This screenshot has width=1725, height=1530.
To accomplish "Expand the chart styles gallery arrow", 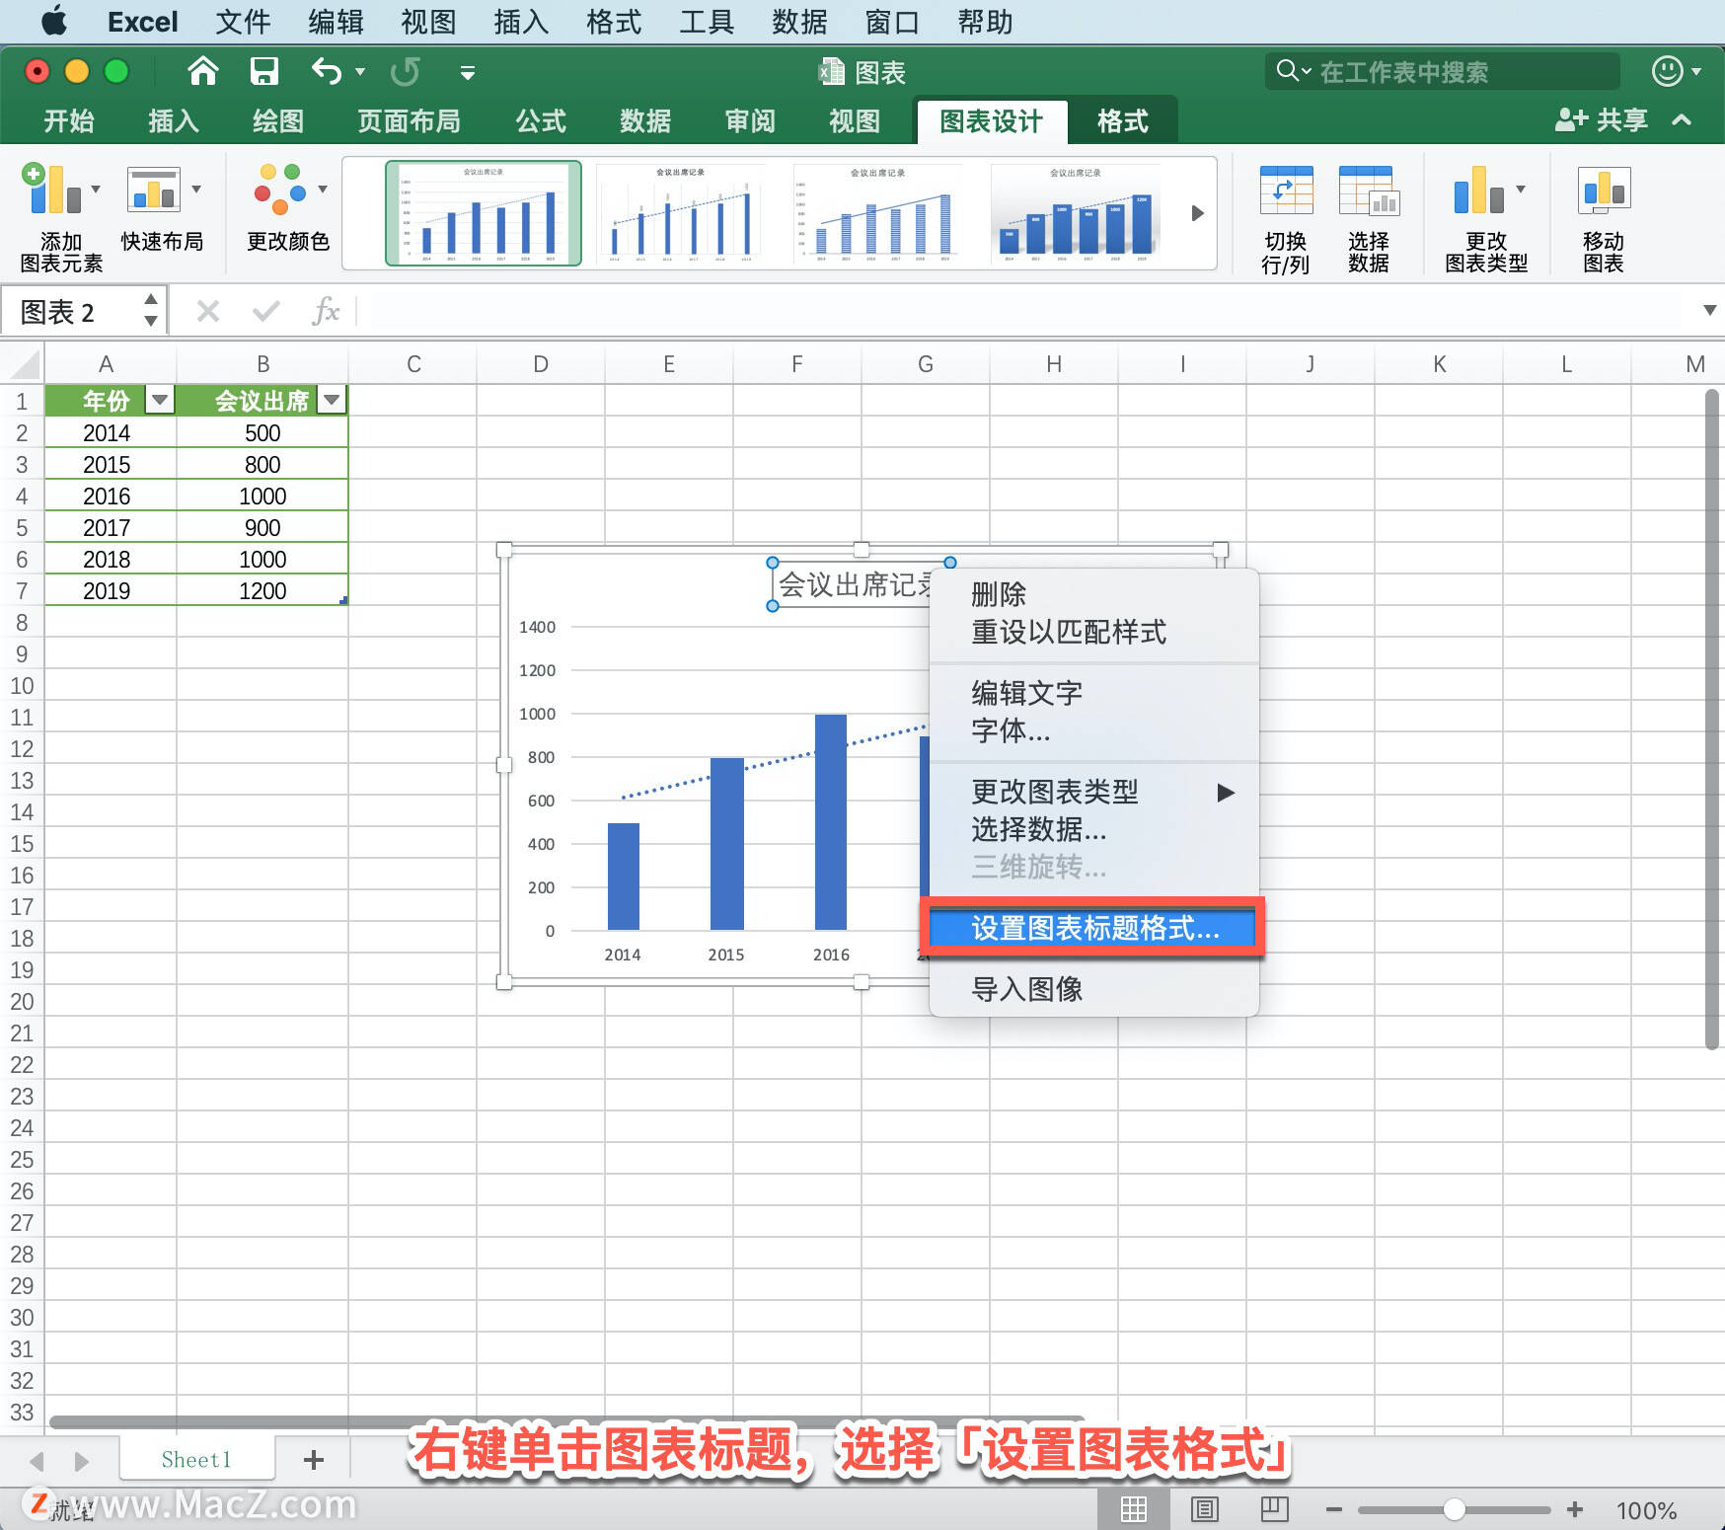I will coord(1197,212).
